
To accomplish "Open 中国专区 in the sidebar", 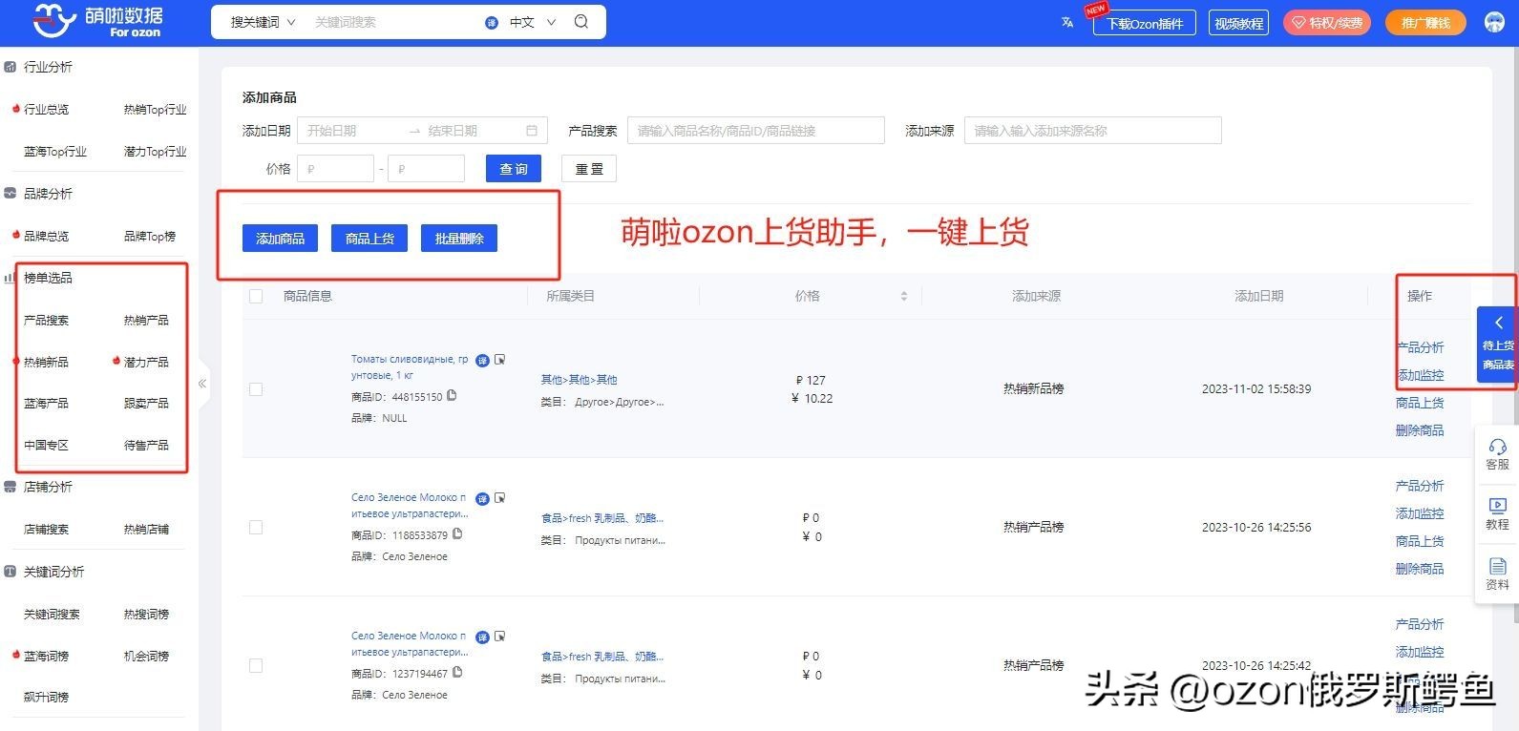I will click(x=46, y=446).
